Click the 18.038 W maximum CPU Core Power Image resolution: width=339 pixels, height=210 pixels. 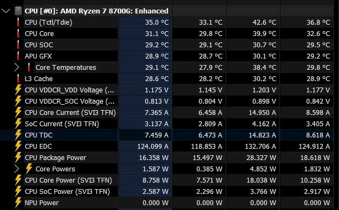[x=262, y=180]
